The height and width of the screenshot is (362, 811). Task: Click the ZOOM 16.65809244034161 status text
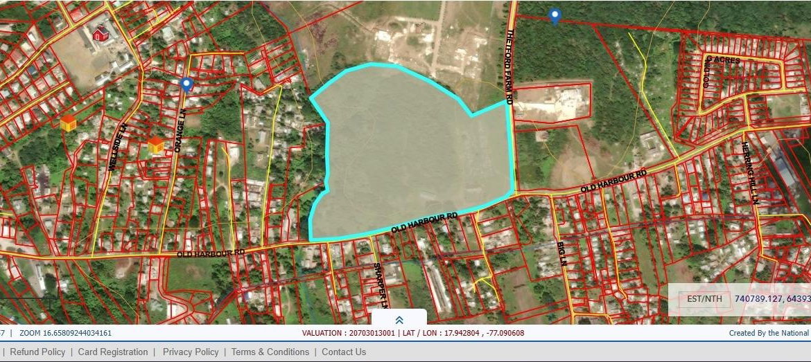pos(65,333)
